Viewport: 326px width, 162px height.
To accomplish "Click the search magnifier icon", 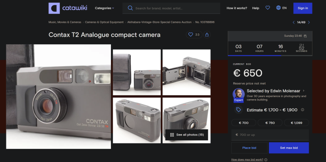I will tap(130, 8).
